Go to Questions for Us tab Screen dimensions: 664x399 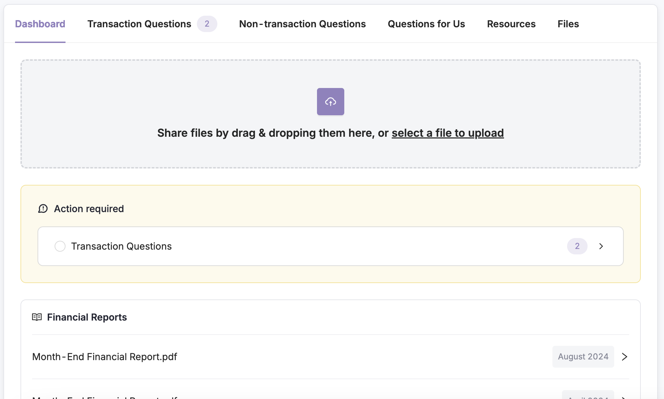point(426,24)
